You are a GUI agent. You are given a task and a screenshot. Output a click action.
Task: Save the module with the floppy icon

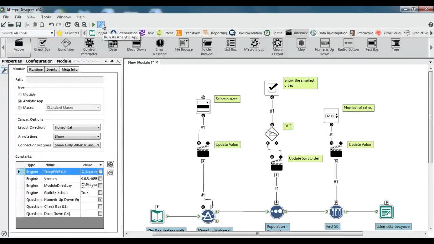(18, 25)
